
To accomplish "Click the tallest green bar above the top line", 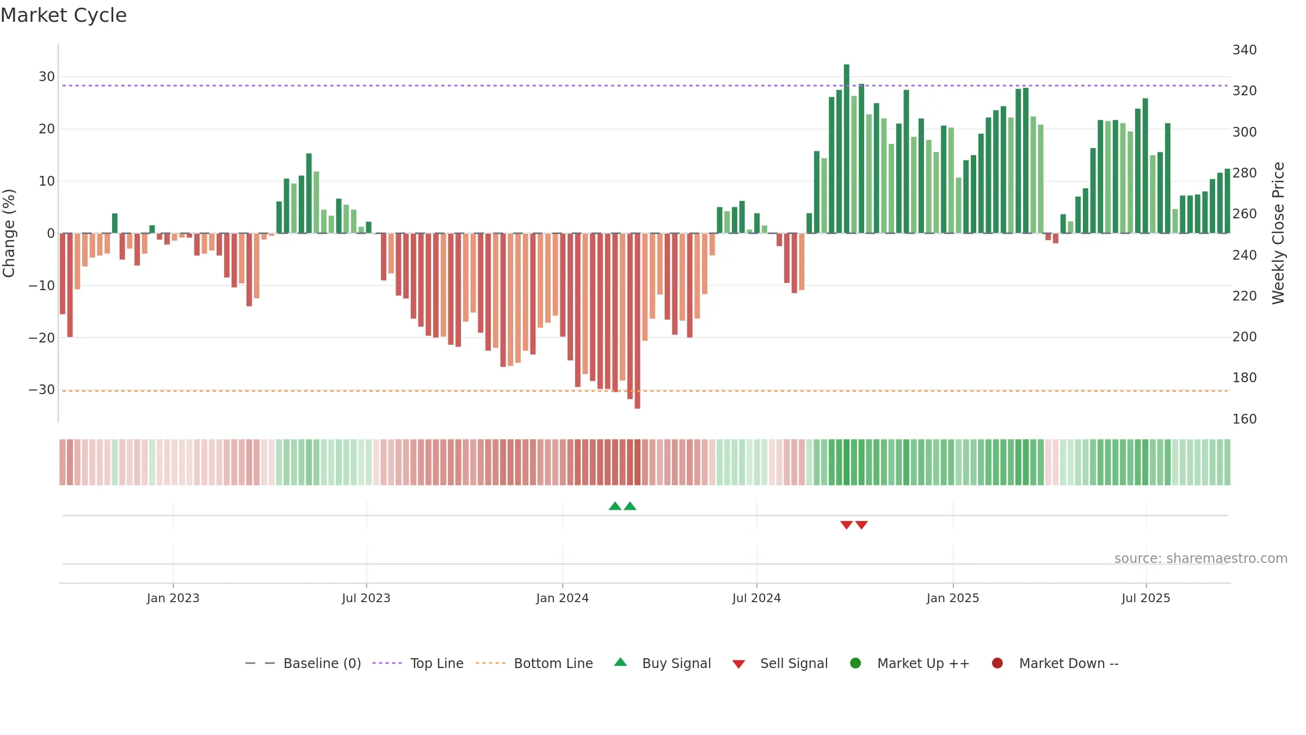I will pos(847,149).
